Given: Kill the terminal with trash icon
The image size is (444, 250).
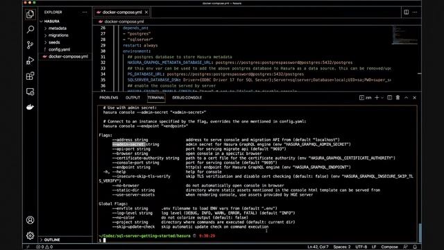Looking at the screenshot, I should pyautogui.click(x=398, y=97).
